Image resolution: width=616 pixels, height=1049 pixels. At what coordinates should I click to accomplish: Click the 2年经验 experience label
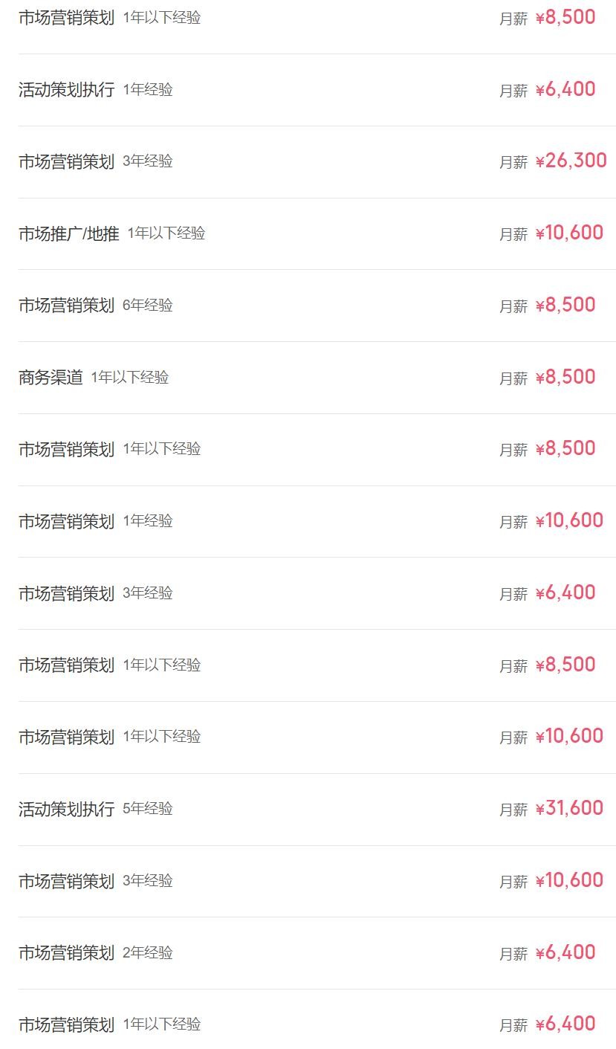(147, 953)
